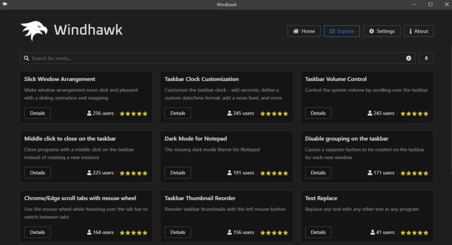Viewport: 452px width, 245px height.
Task: Click the Windhawk heading text
Action: tap(88, 30)
